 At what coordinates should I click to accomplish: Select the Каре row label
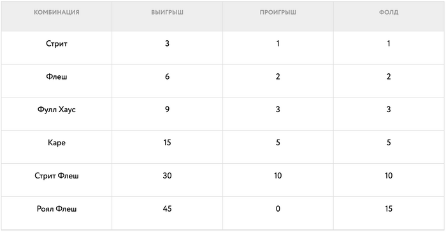click(56, 143)
